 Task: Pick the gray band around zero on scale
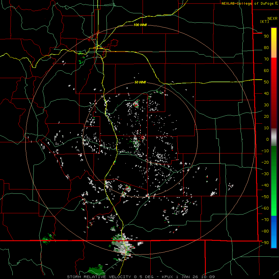274,137
